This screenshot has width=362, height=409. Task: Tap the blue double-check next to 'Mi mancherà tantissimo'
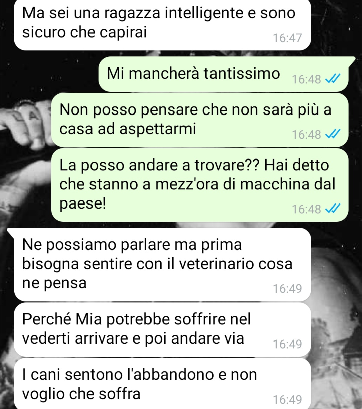tap(333, 79)
